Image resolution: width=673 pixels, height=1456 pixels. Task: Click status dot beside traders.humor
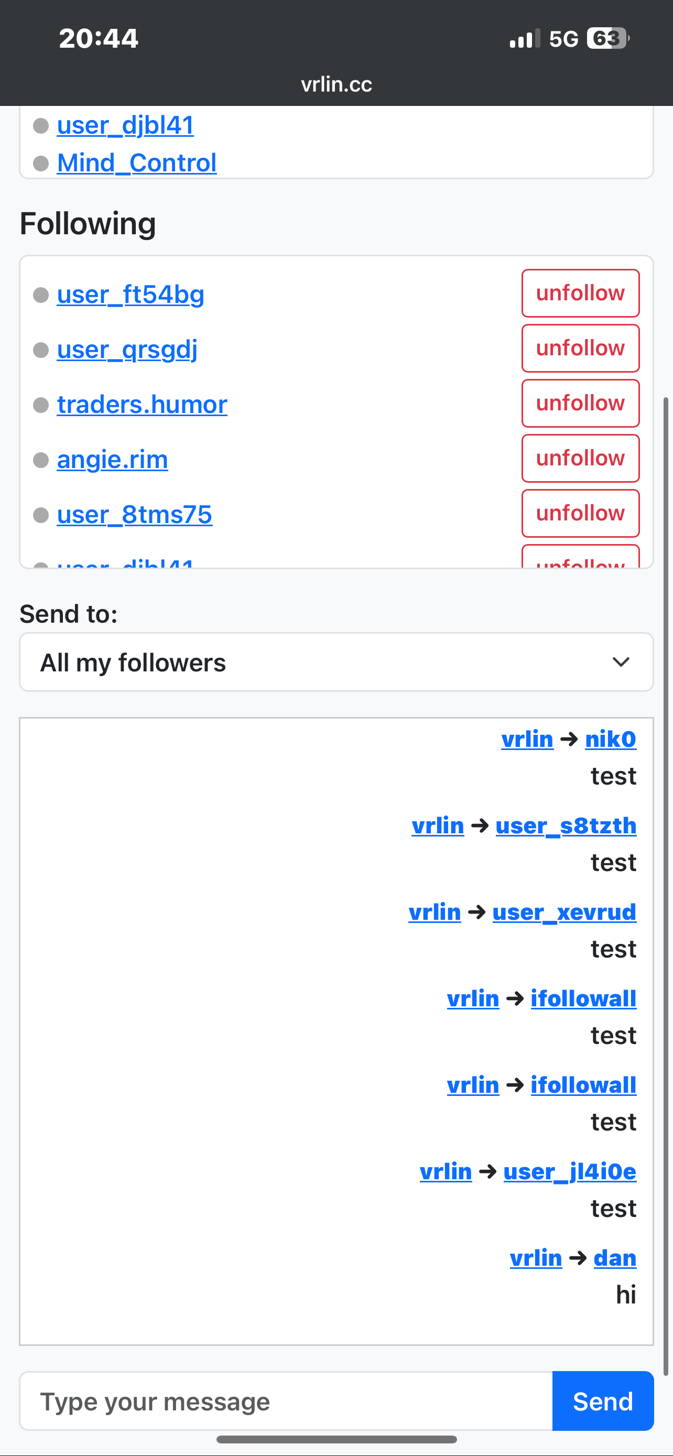tap(41, 405)
